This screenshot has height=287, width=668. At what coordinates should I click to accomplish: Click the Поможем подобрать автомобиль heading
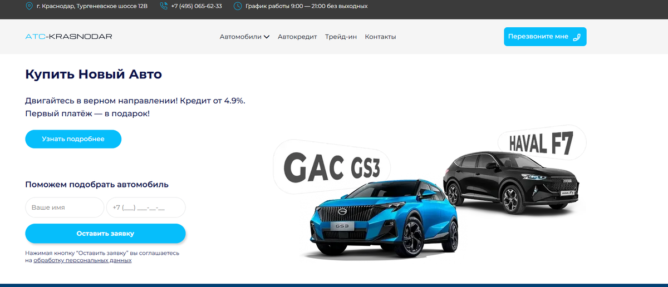coord(97,185)
